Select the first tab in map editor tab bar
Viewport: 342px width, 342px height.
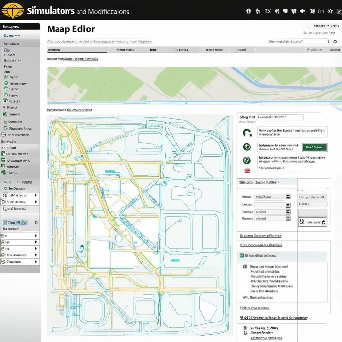[54, 50]
